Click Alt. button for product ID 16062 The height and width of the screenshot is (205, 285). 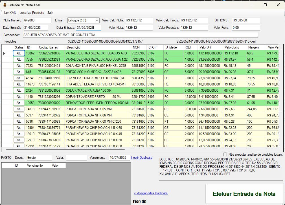pos(19,53)
